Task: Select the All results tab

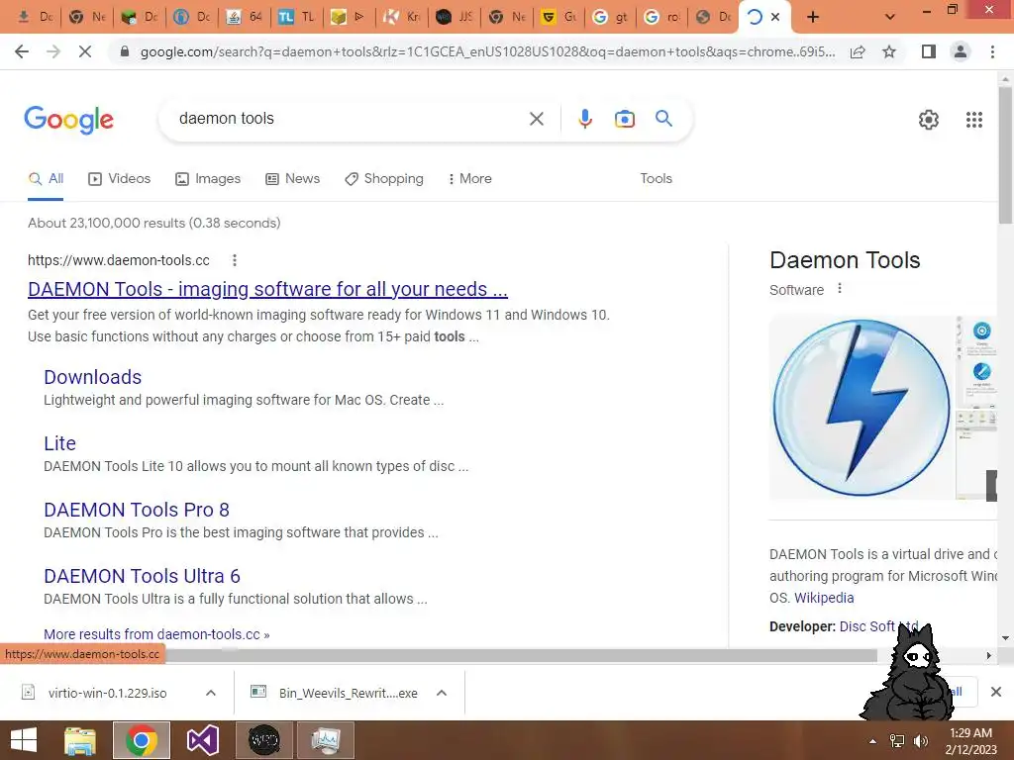Action: click(46, 179)
